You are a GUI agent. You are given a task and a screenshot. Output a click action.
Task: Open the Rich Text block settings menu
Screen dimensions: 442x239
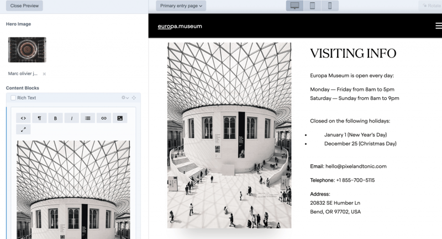point(125,98)
